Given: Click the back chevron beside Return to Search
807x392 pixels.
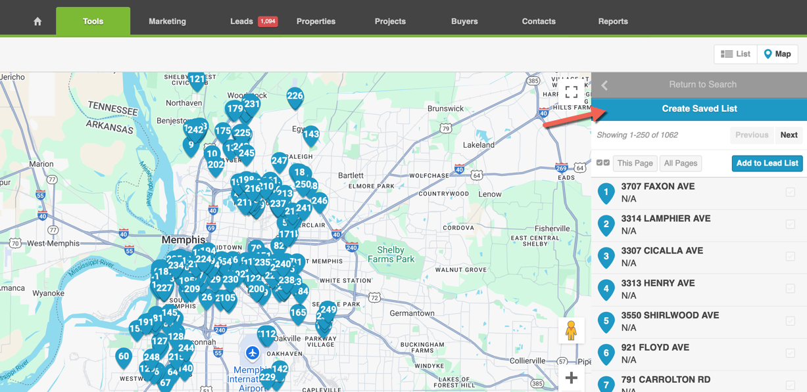Looking at the screenshot, I should (x=604, y=85).
